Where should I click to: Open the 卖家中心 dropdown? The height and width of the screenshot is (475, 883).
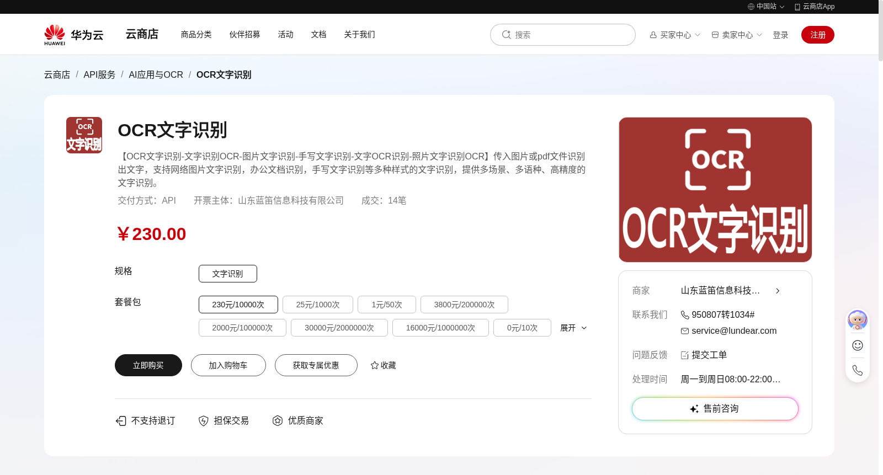[x=737, y=35]
